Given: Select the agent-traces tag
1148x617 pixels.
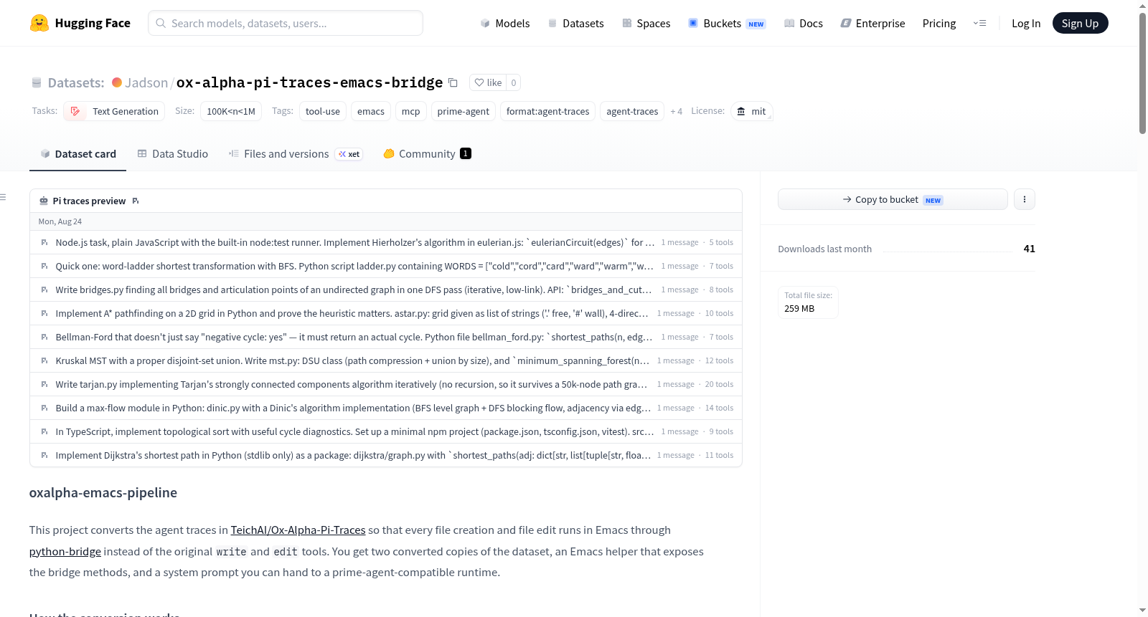Looking at the screenshot, I should pos(632,111).
